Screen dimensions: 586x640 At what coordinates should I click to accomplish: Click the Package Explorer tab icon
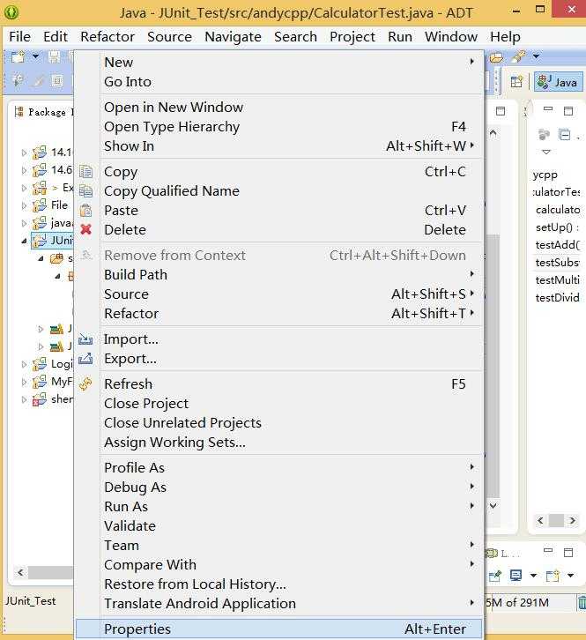(19, 111)
